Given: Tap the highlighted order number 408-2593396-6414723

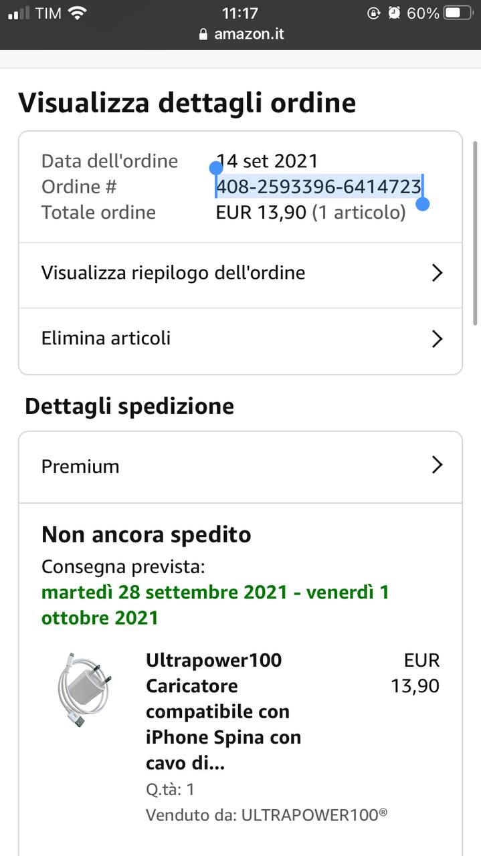Looking at the screenshot, I should click(318, 187).
